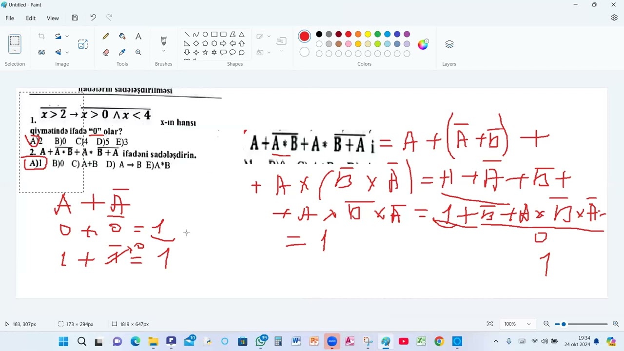Pick the yellow color swatch

click(x=368, y=34)
